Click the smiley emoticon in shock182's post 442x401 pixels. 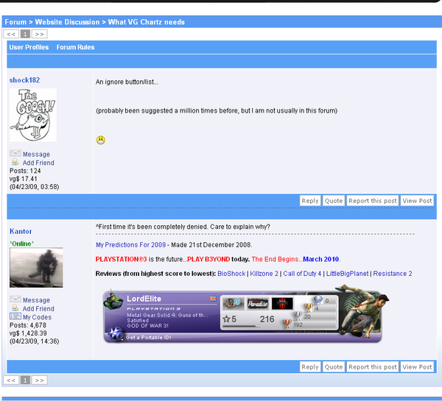[101, 140]
